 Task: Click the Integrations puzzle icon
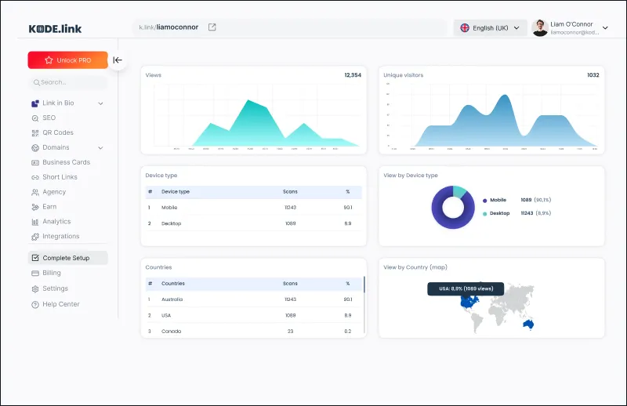click(x=35, y=236)
